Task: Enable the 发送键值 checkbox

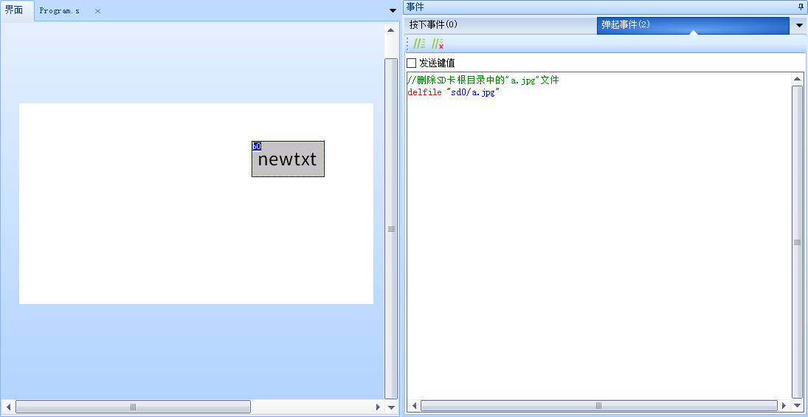Action: pyautogui.click(x=412, y=63)
